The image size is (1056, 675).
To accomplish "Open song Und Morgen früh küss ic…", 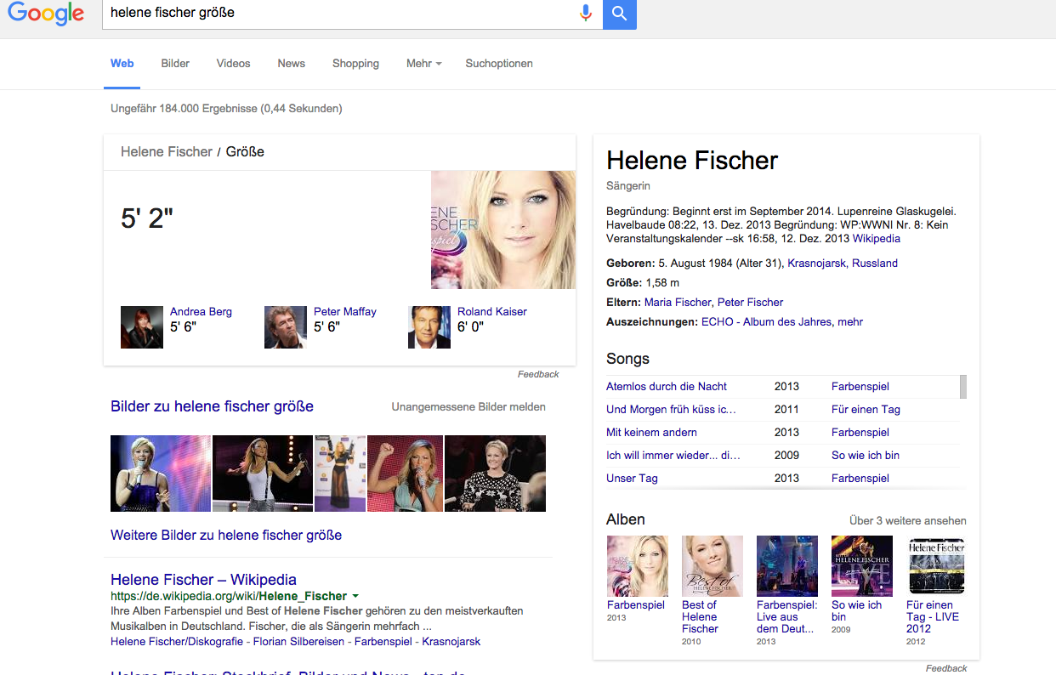I will (x=670, y=410).
